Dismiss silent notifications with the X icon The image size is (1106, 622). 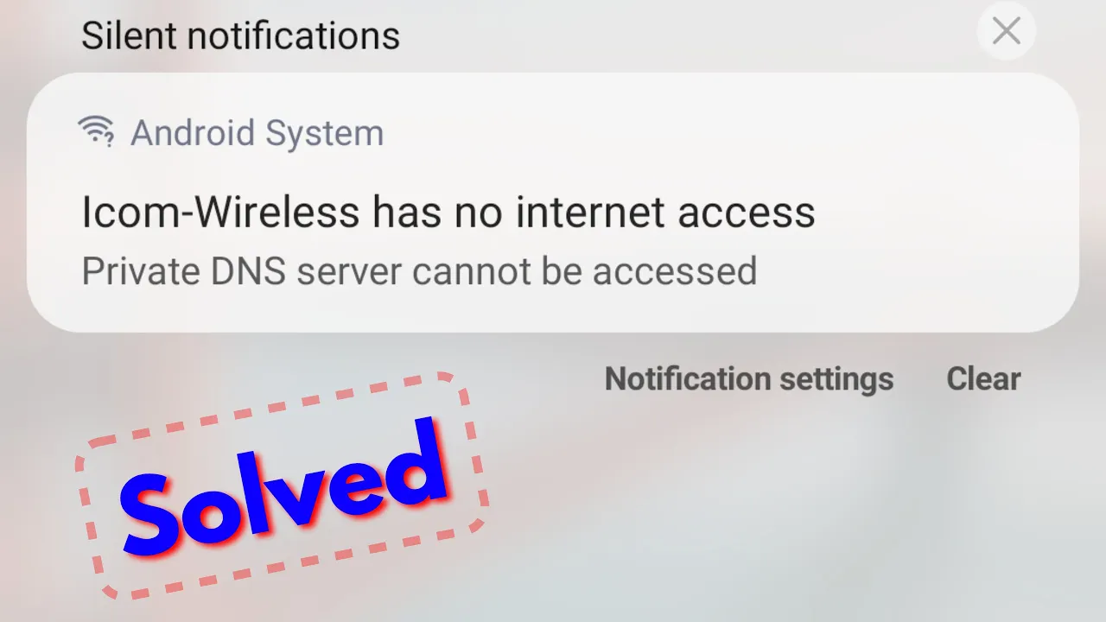[x=1006, y=32]
